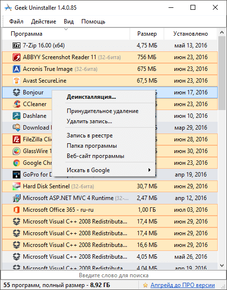This screenshot has width=227, height=290.
Task: Open the Файл menu
Action: (x=16, y=22)
